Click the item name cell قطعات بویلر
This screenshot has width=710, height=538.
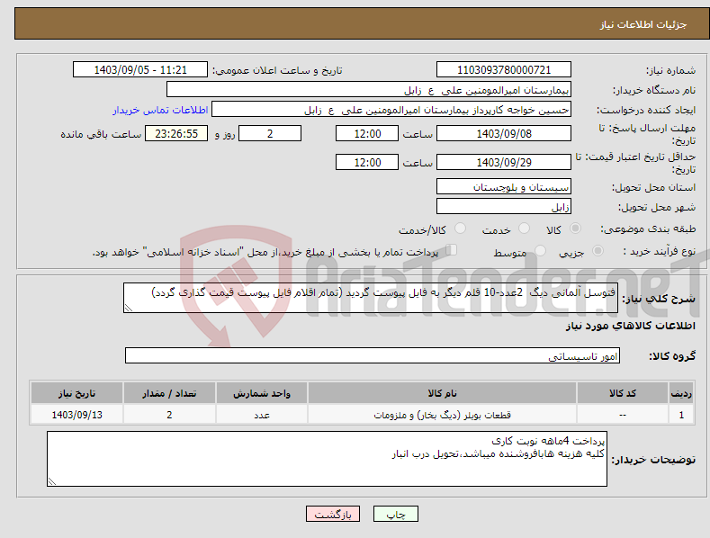pos(442,415)
